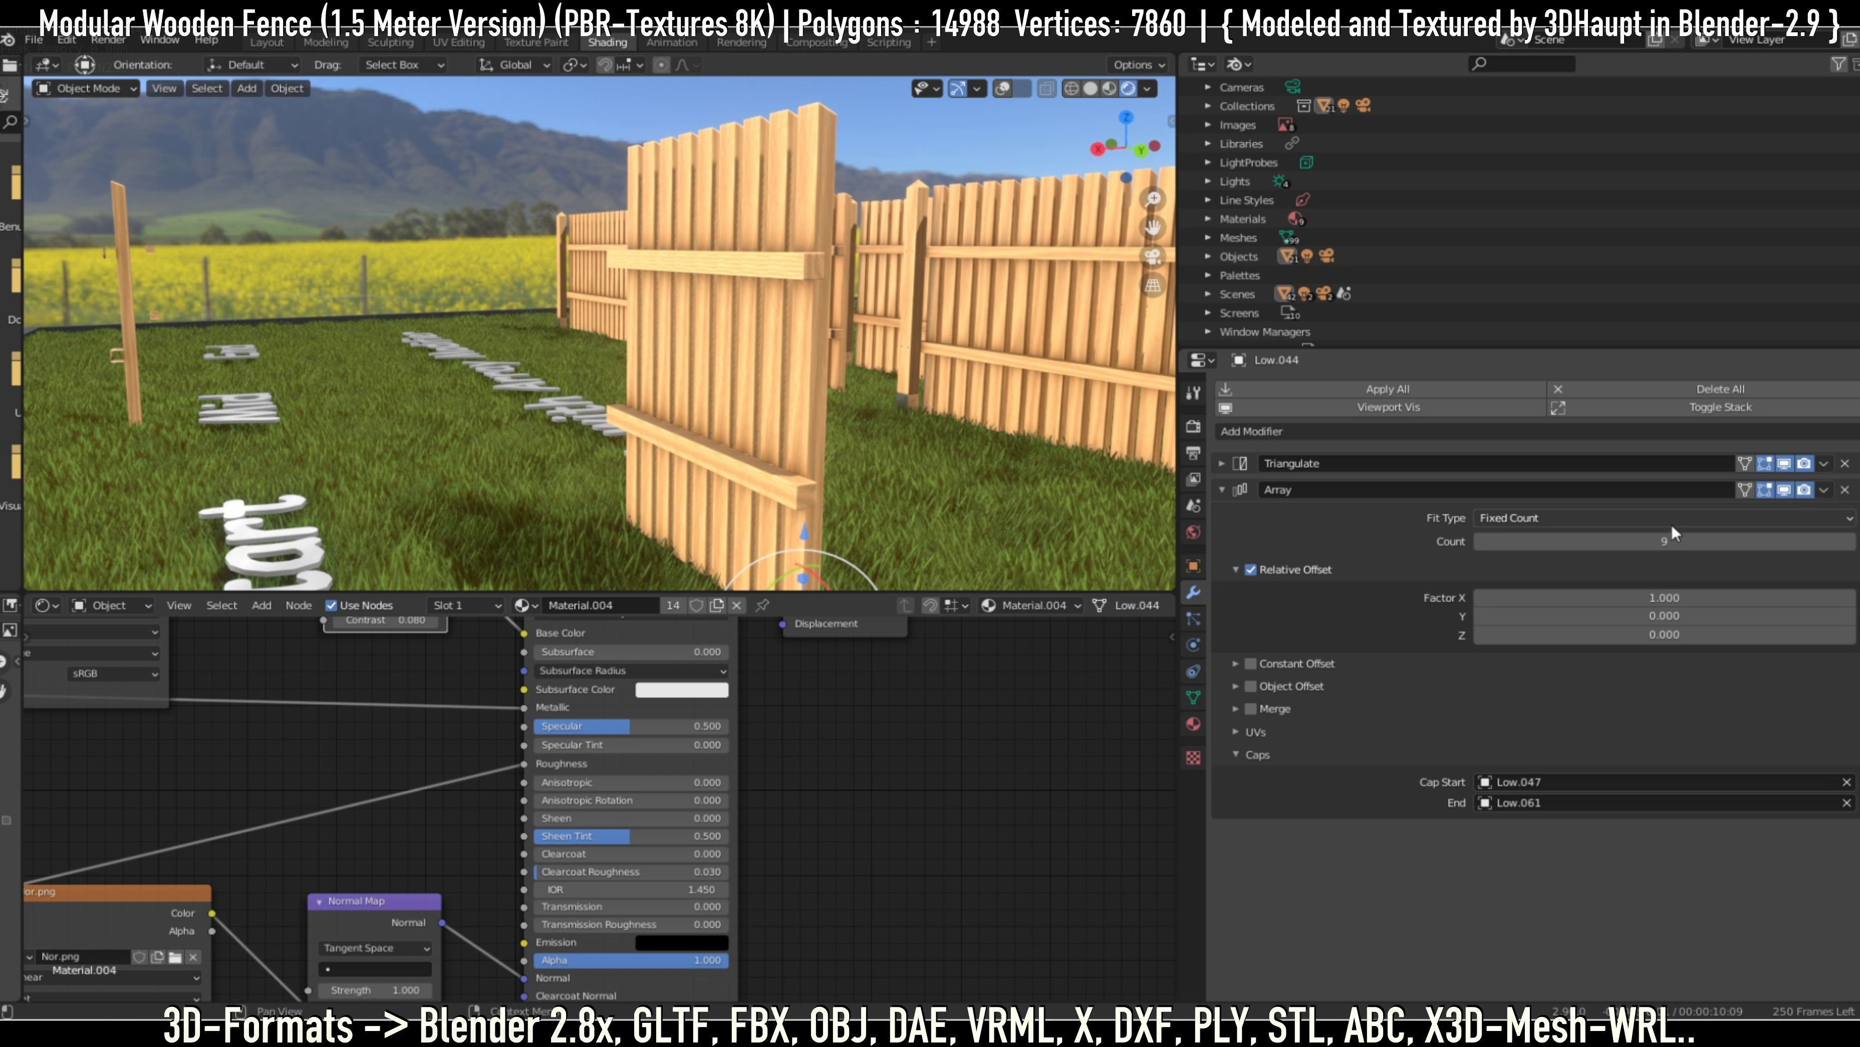
Task: Toggle Array modifier render visibility camera icon
Action: click(x=1804, y=489)
